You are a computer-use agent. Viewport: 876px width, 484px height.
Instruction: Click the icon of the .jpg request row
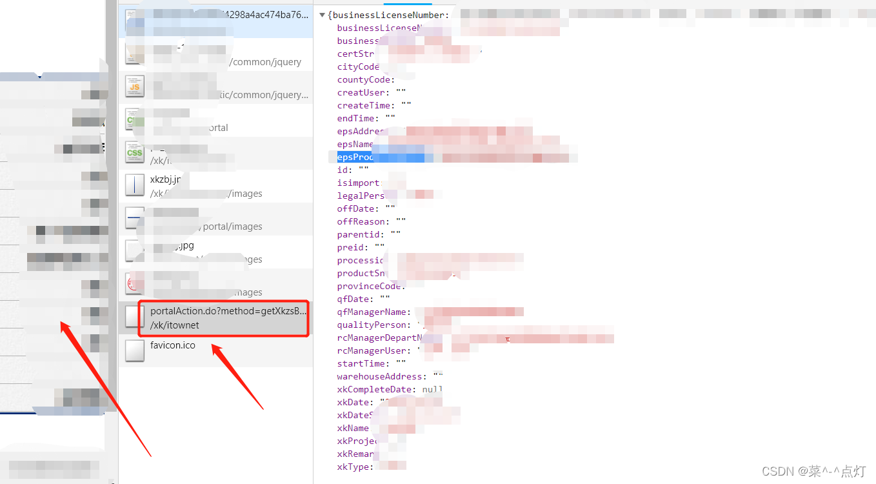pyautogui.click(x=135, y=252)
